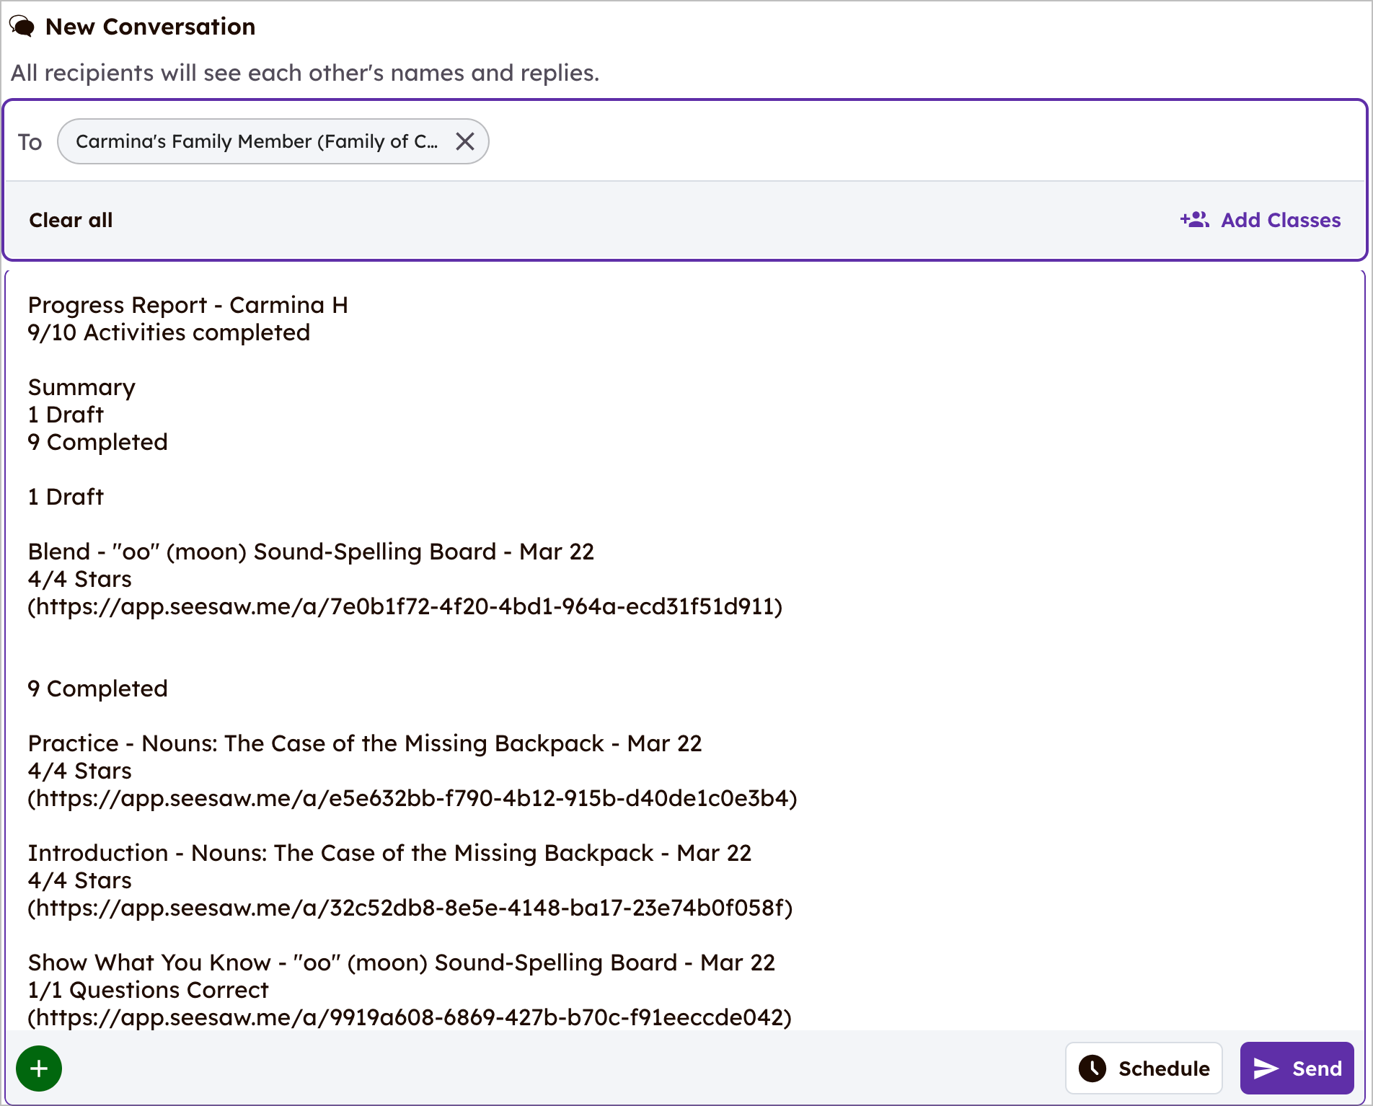This screenshot has height=1106, width=1373.
Task: Click the green plus attachment button
Action: (x=39, y=1068)
